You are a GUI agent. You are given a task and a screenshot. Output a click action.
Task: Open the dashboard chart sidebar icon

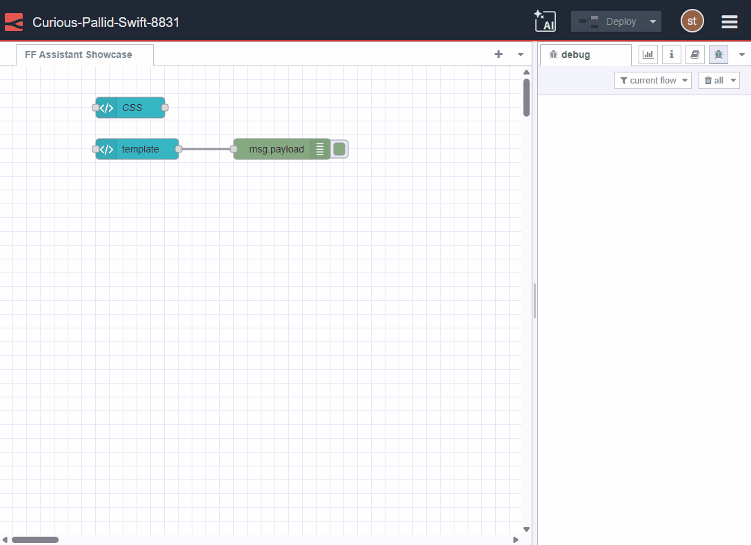pos(648,54)
